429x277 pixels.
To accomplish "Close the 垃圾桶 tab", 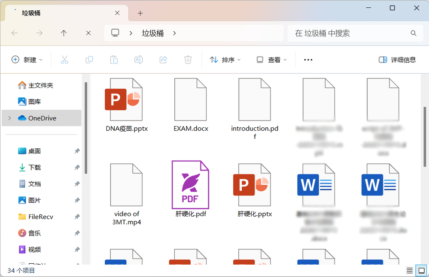I will 117,13.
